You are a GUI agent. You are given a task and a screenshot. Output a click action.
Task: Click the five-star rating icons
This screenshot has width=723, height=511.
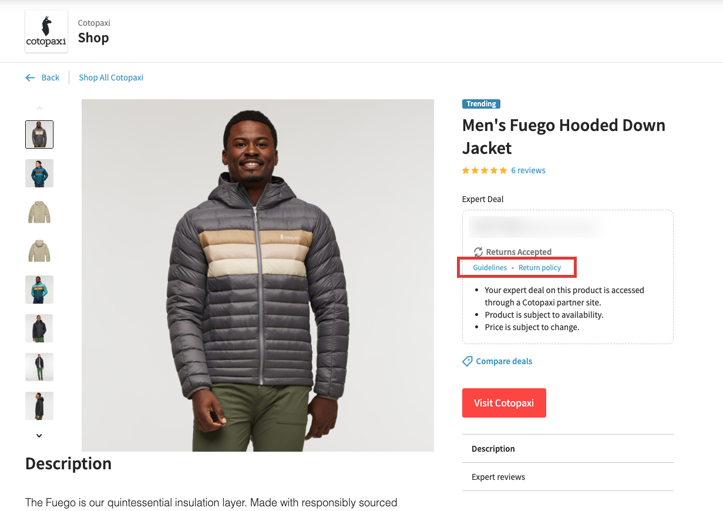485,170
